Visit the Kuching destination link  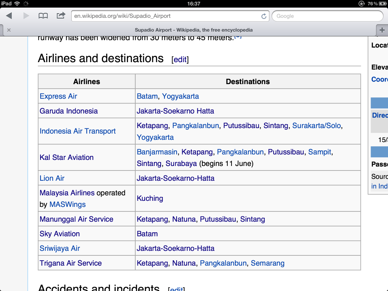tap(150, 198)
